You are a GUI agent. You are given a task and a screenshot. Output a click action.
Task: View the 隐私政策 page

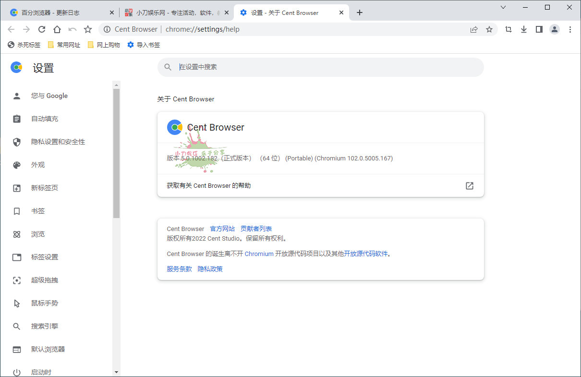[210, 268]
